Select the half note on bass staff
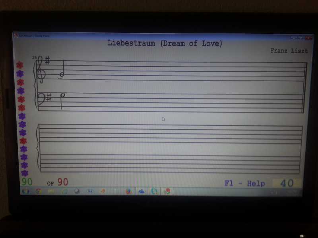 (62, 101)
